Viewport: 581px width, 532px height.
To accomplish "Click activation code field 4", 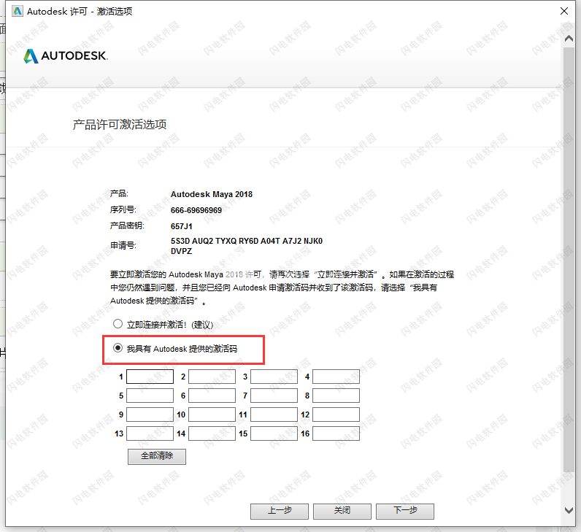I will click(x=336, y=377).
